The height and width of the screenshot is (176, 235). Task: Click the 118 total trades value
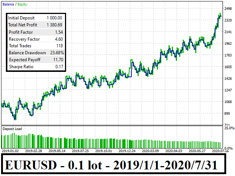click(59, 46)
